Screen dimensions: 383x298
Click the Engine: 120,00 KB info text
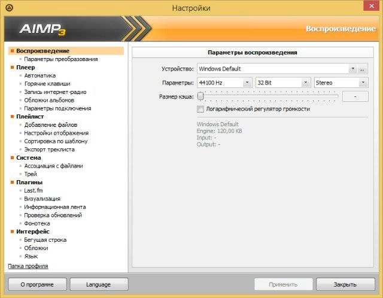tap(219, 131)
